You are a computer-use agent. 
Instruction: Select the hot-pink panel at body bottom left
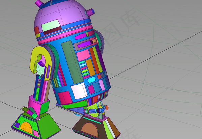tap(65, 97)
